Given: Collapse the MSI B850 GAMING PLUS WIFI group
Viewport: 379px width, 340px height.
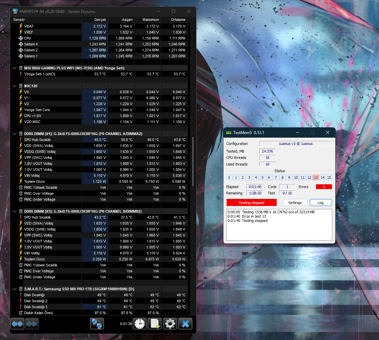Looking at the screenshot, I should point(15,68).
